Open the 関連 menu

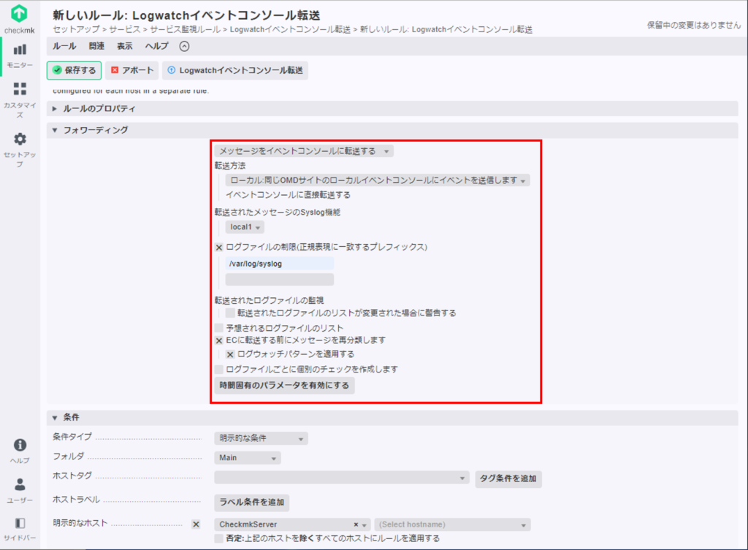[x=96, y=46]
